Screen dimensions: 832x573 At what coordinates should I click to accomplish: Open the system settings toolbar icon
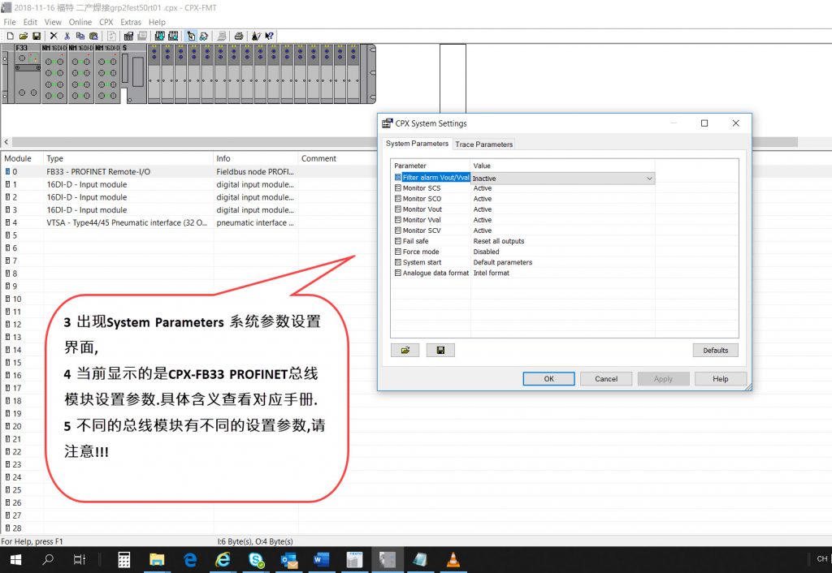click(128, 36)
